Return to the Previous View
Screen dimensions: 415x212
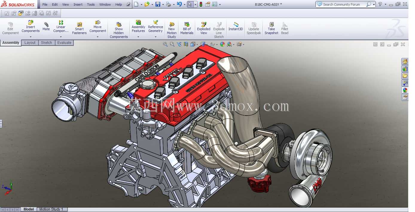179,44
